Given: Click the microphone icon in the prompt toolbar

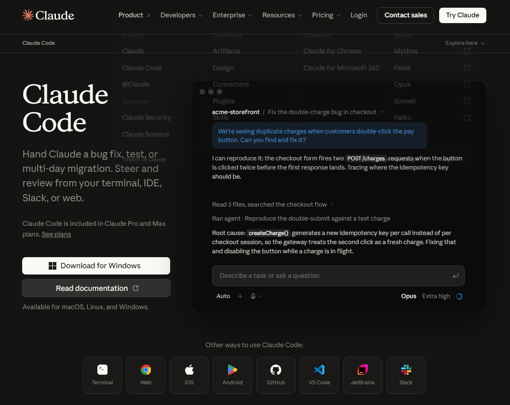Looking at the screenshot, I should click(x=253, y=296).
